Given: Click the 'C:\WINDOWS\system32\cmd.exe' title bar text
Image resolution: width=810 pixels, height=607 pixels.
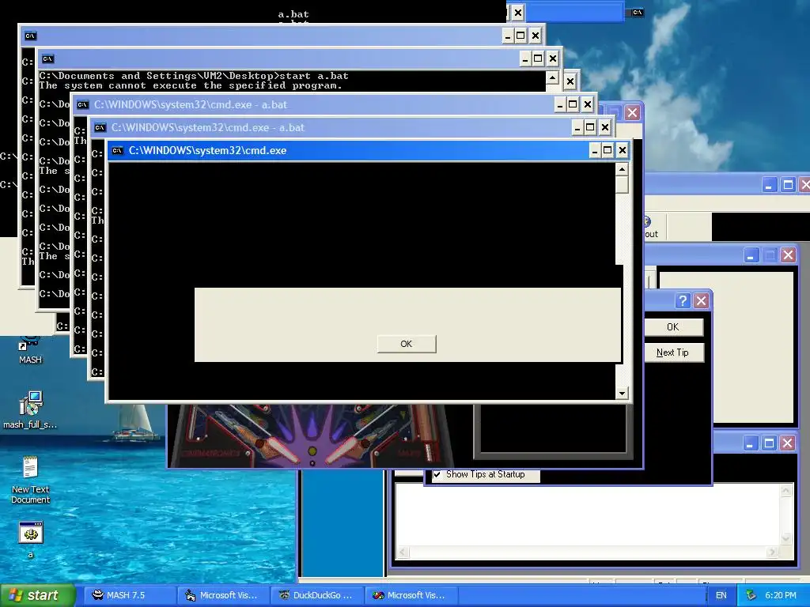Looking at the screenshot, I should (x=208, y=151).
